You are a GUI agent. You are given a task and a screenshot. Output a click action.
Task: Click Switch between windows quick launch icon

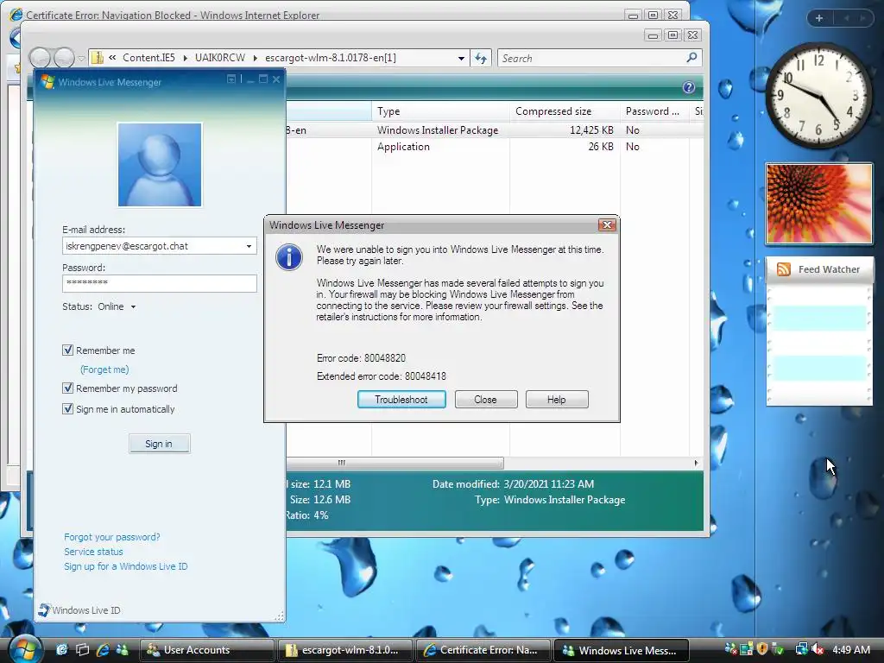[82, 649]
